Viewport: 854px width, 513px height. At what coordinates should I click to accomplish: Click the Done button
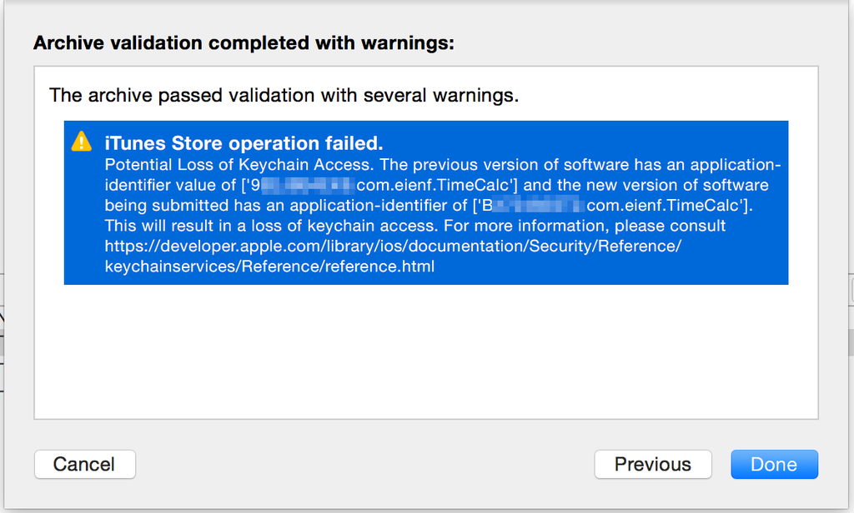774,464
